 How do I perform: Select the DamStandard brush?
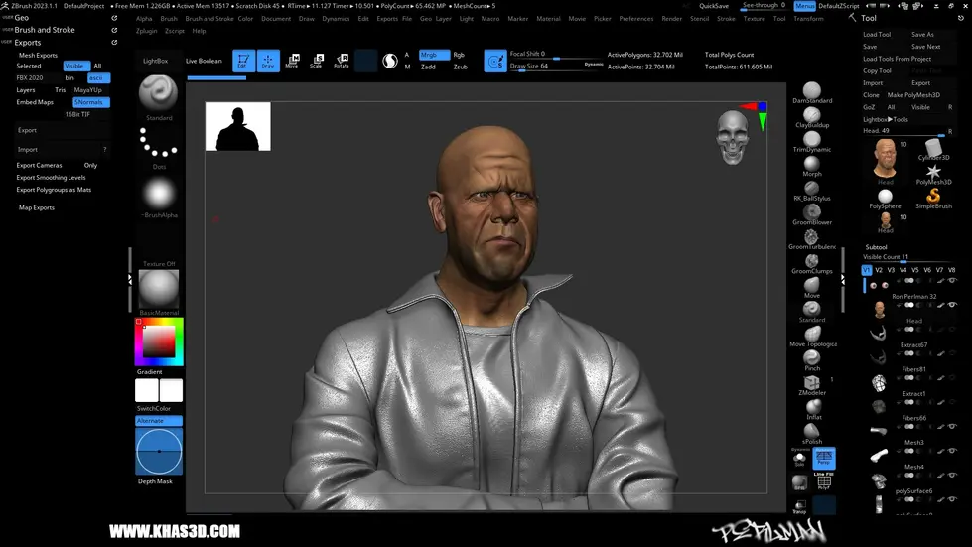pyautogui.click(x=812, y=93)
